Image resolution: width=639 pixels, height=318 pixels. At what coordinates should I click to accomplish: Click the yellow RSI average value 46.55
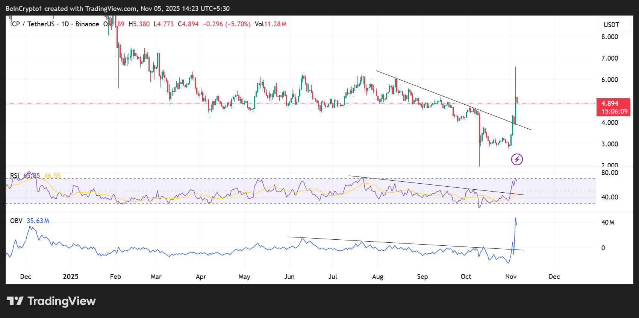52,176
